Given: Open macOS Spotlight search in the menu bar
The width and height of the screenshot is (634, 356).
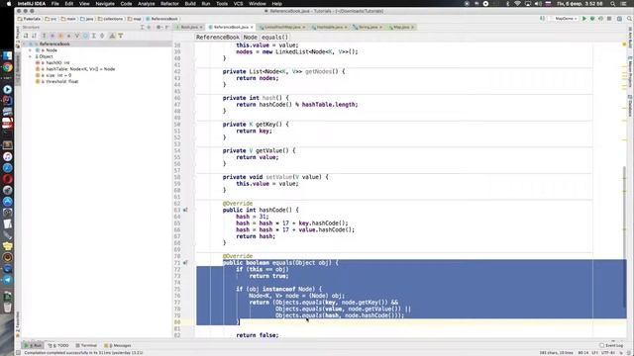Looking at the screenshot, I should pos(613,4).
